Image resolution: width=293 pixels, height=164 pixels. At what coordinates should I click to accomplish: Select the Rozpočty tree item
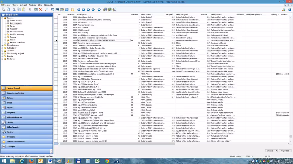click(x=14, y=29)
